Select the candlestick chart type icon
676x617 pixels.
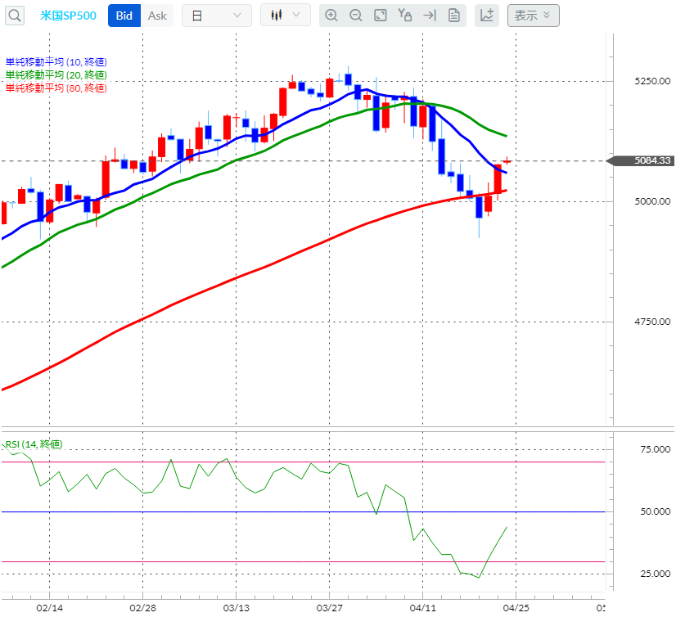click(x=277, y=15)
